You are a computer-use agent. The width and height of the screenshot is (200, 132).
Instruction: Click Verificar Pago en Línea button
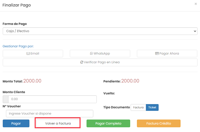pos(100,62)
